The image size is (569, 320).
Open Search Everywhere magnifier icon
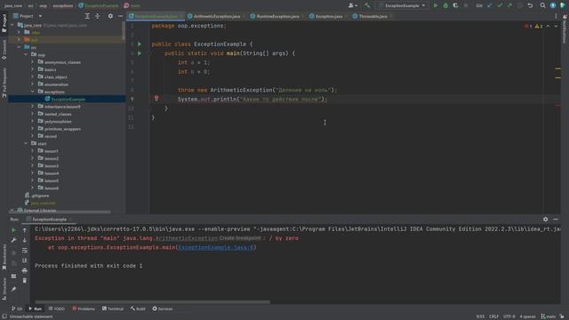[542, 5]
